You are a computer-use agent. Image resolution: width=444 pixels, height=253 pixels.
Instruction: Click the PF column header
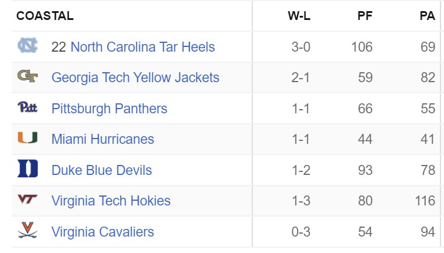[x=365, y=16]
